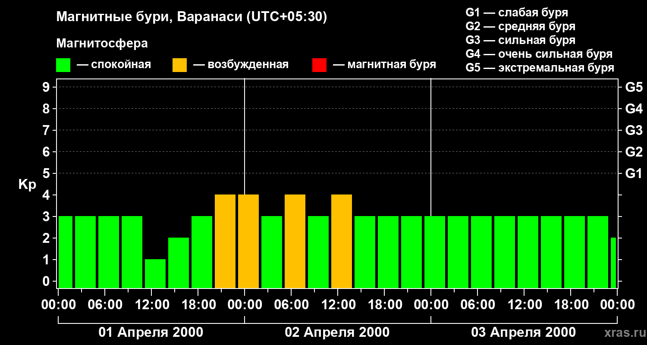Select the first green bar on April 1
Viewport: 647px width, 345px height.
66,252
